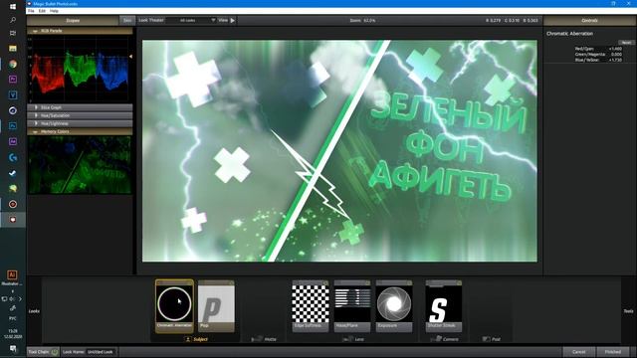Select the Pop tool card

click(x=216, y=306)
